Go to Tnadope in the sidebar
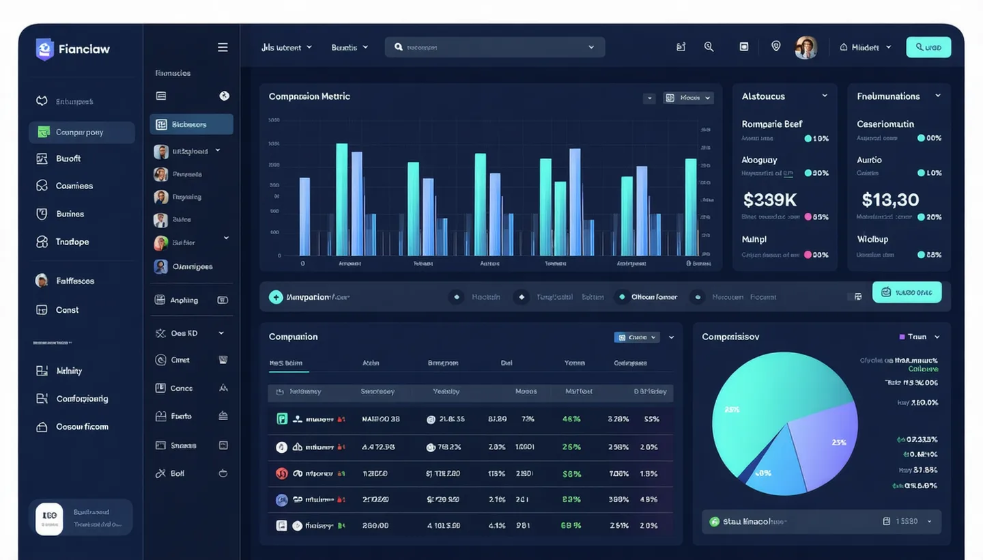Viewport: 983px width, 560px height. coord(63,242)
